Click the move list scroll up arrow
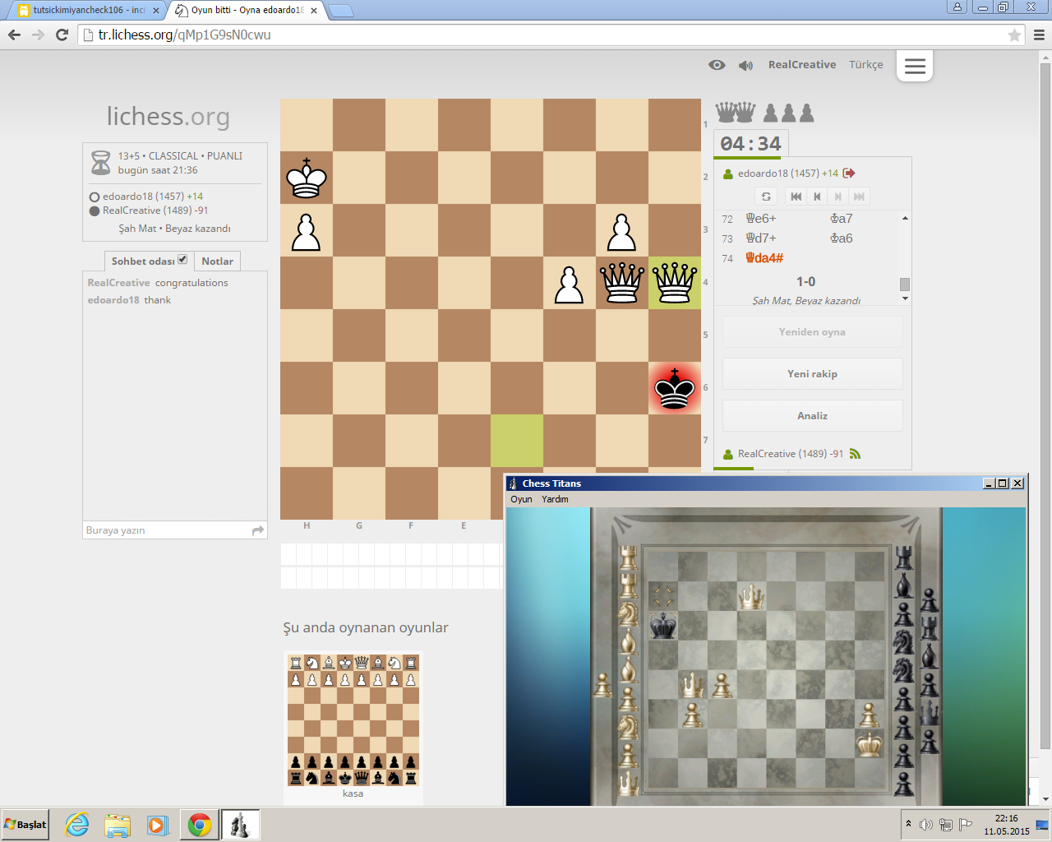The width and height of the screenshot is (1052, 842). point(905,218)
